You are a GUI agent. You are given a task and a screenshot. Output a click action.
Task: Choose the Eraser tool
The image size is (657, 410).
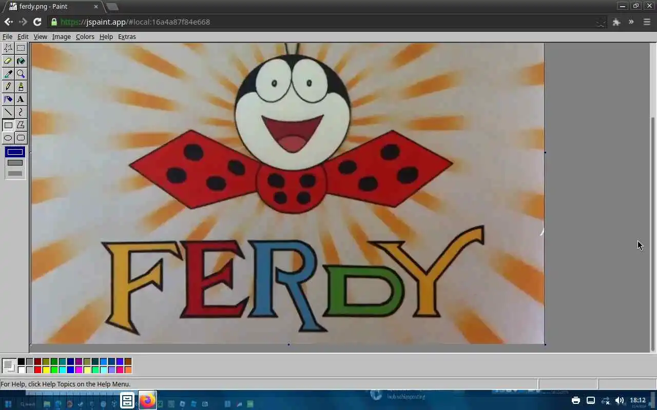8,61
